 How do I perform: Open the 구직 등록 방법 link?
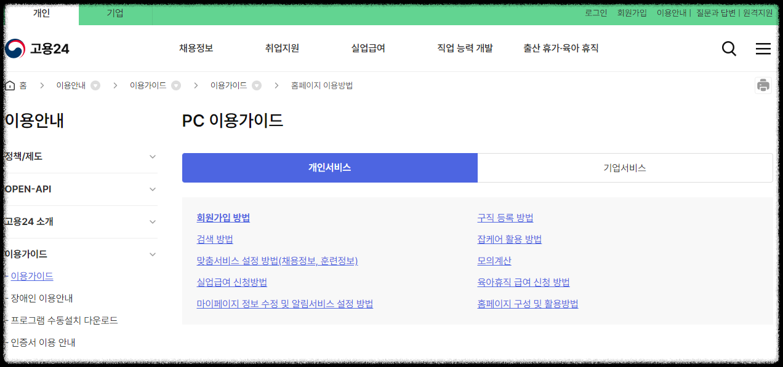click(x=505, y=218)
